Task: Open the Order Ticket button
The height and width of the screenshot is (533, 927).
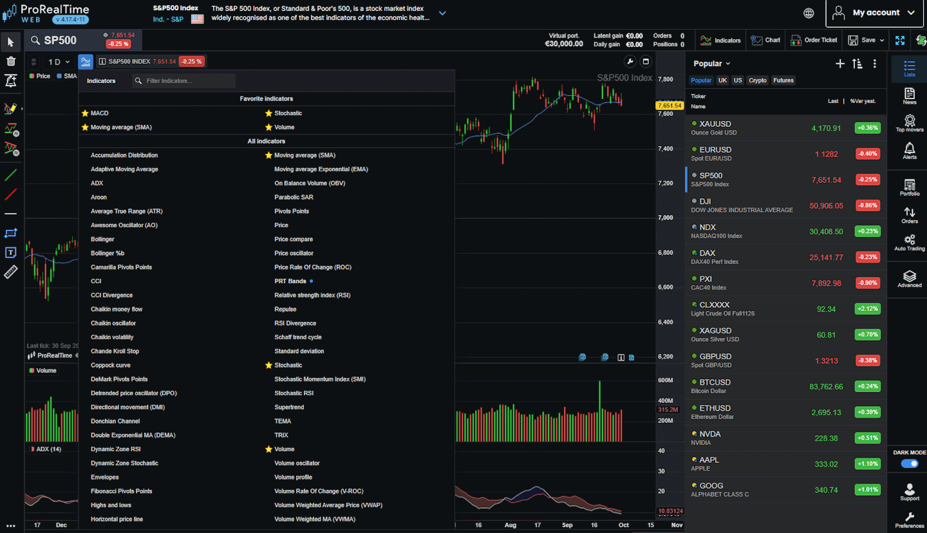Action: click(814, 40)
